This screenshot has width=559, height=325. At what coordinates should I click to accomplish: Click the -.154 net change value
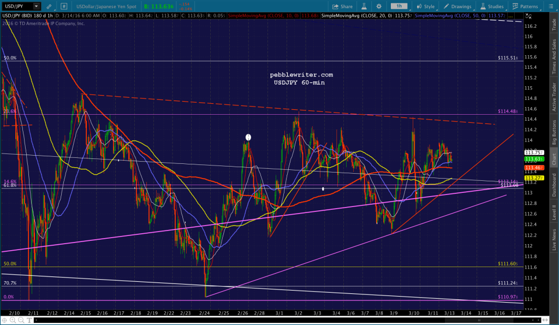[x=185, y=4]
